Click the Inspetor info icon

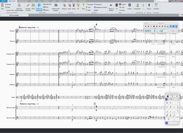click(x=129, y=6)
